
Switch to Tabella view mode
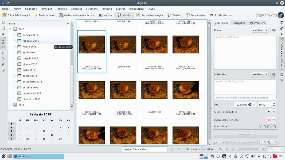coord(174,15)
